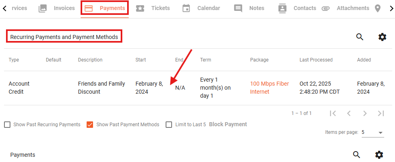Open the gear settings in Payments section
This screenshot has width=395, height=162.
click(379, 155)
